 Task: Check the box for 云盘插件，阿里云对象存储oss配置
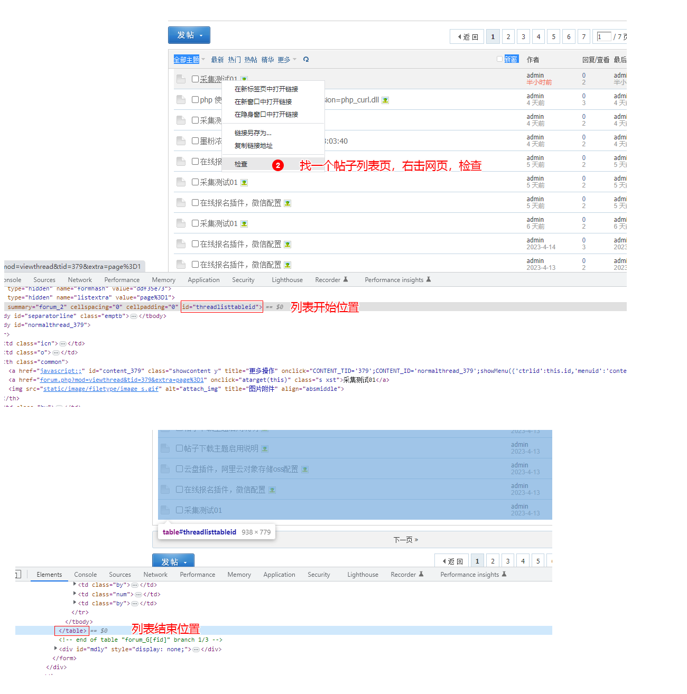(x=179, y=468)
